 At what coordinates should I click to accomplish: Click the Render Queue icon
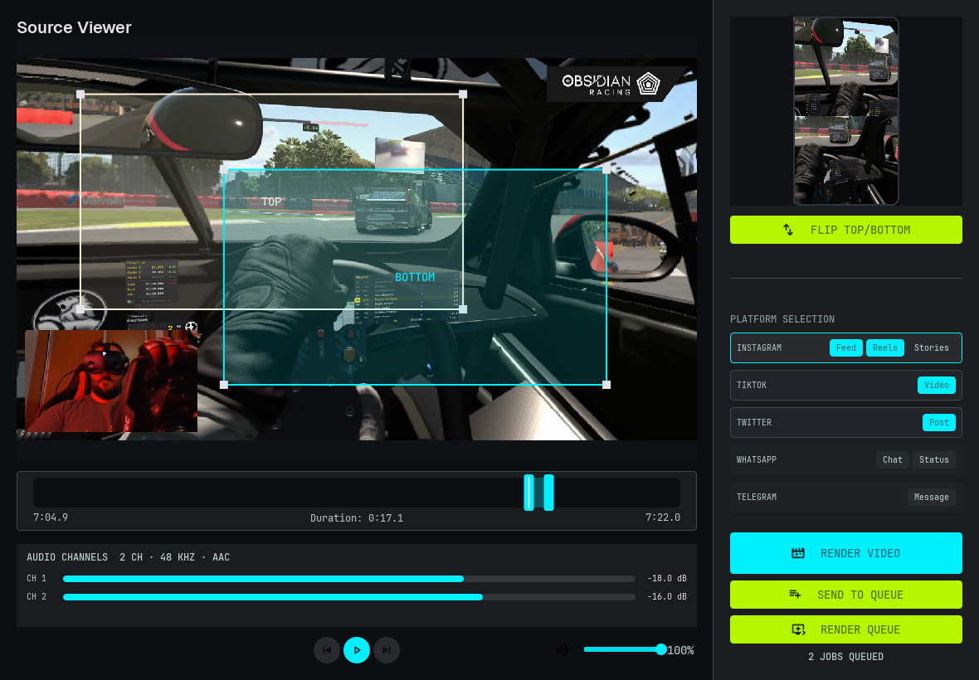click(x=799, y=629)
